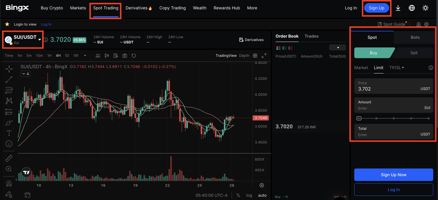The width and height of the screenshot is (438, 200).
Task: Switch to the Bots tab
Action: [x=415, y=37]
